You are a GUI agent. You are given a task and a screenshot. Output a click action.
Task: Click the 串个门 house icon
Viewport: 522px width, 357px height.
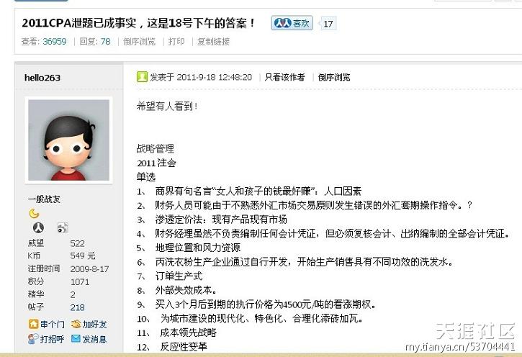pos(33,324)
